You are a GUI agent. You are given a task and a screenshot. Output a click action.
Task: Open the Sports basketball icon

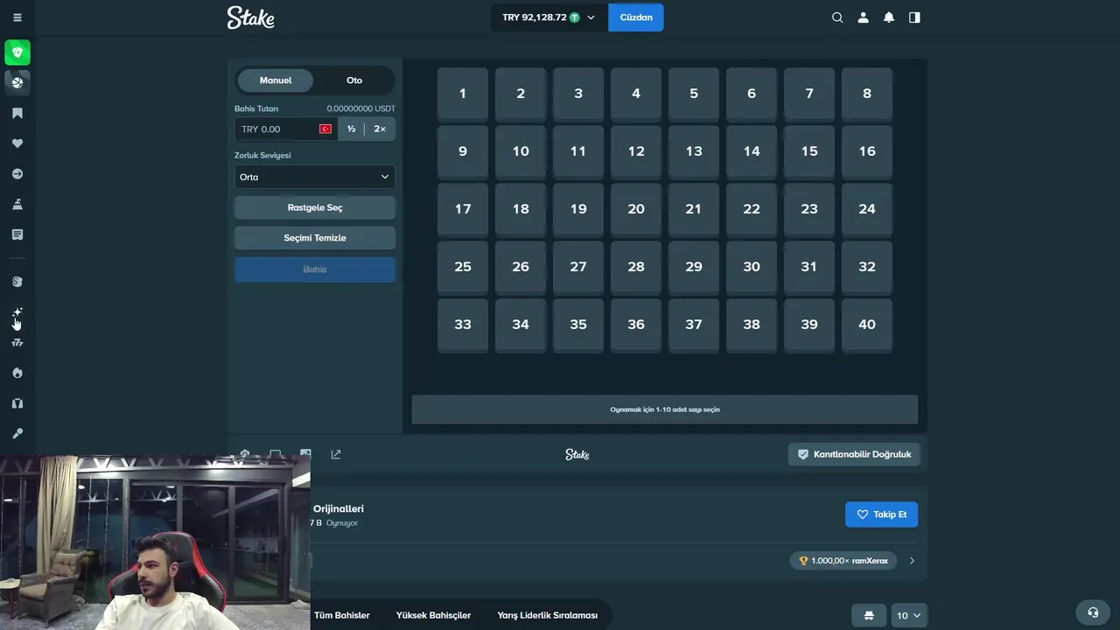(x=17, y=82)
